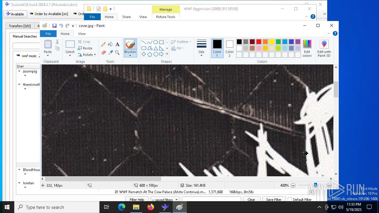Image resolution: width=379 pixels, height=213 pixels.
Task: Choose the Right arrow shape
Action: click(x=161, y=54)
